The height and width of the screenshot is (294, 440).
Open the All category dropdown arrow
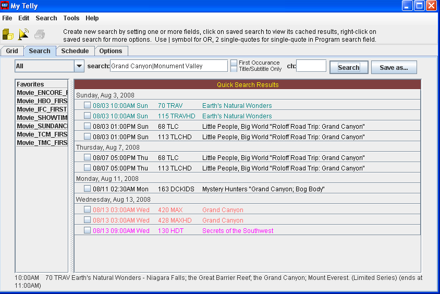79,66
